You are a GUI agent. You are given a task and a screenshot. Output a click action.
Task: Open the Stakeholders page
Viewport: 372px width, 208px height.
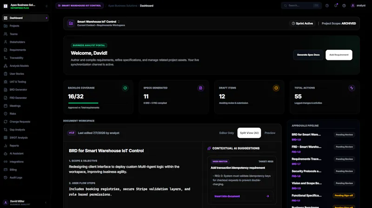point(25,42)
